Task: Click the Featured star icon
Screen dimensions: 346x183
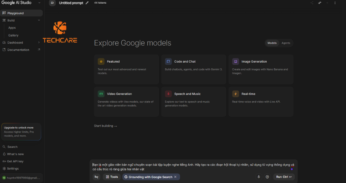Action: [101, 61]
